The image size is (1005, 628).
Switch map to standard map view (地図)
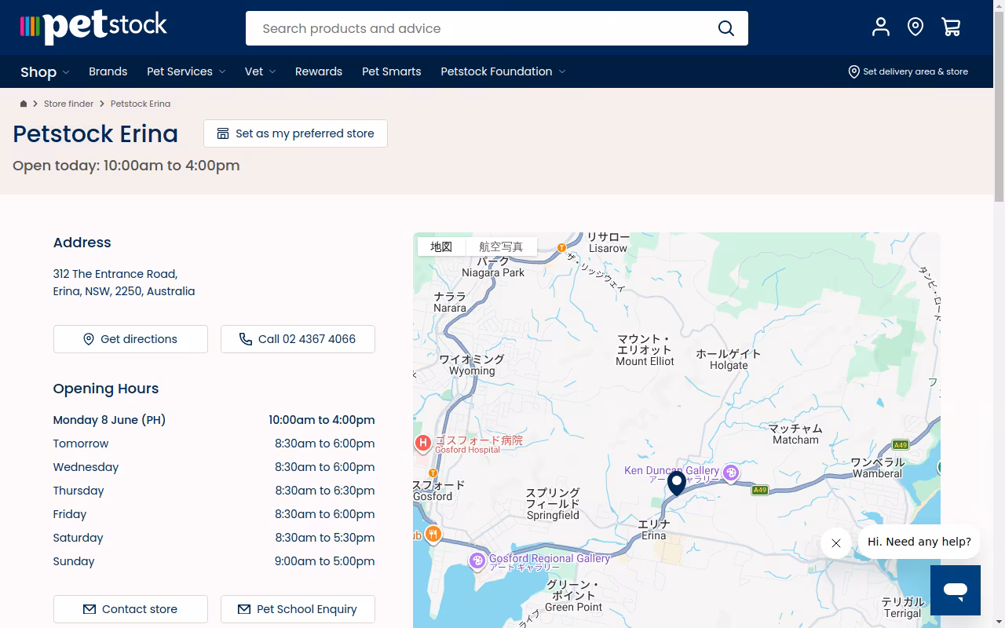click(441, 246)
